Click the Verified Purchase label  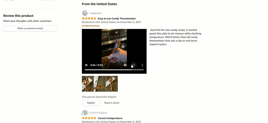coord(91,26)
